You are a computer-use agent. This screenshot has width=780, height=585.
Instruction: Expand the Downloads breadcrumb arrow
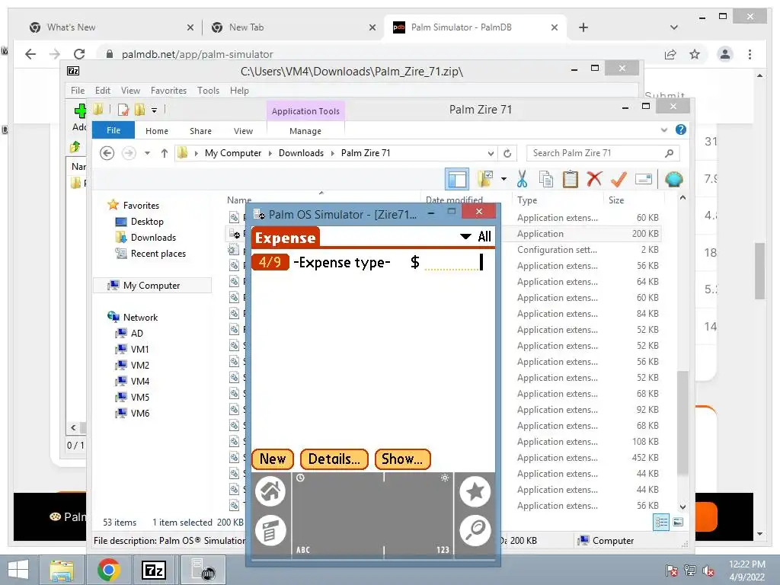pos(332,153)
